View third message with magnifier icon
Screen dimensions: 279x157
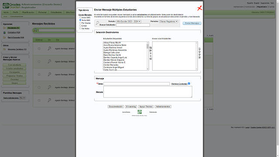(x=49, y=75)
